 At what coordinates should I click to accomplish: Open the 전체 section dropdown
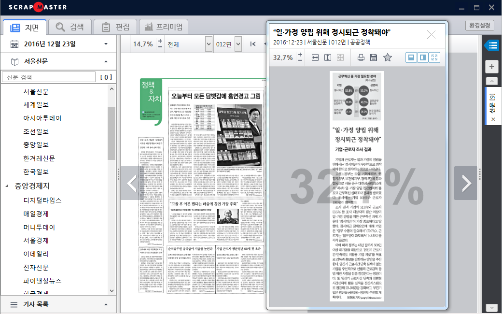tap(209, 44)
